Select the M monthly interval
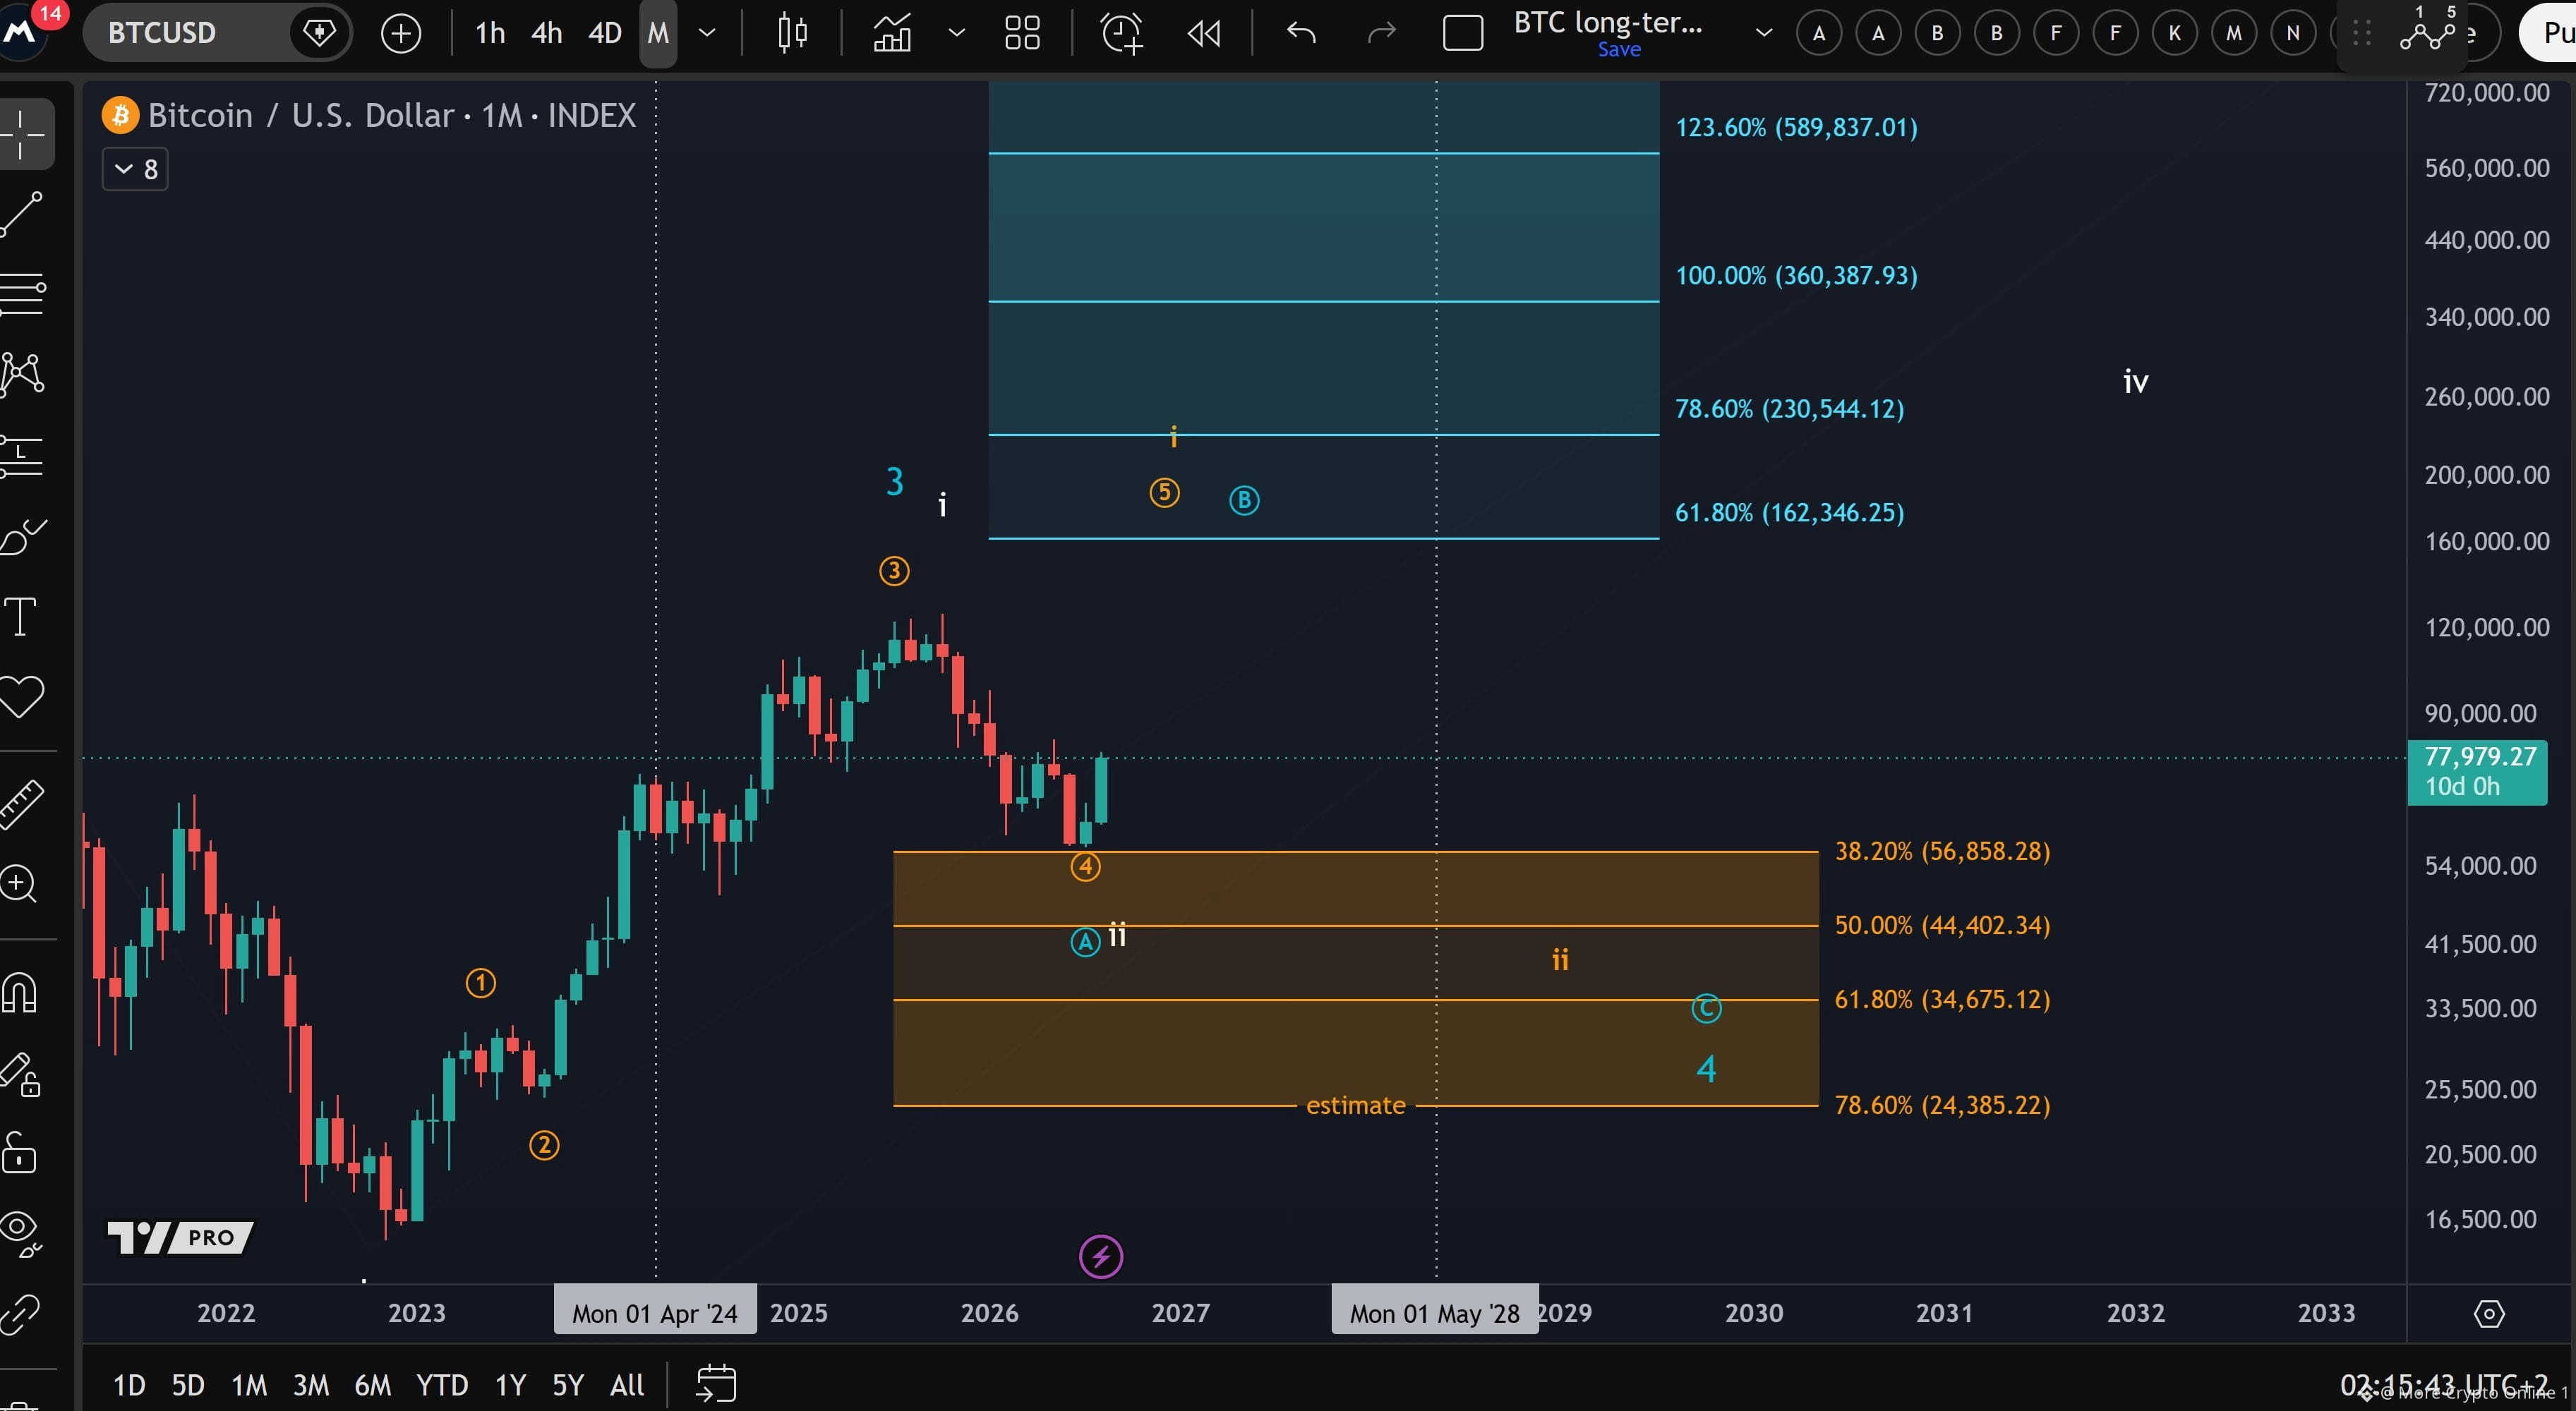The image size is (2576, 1411). 658,33
